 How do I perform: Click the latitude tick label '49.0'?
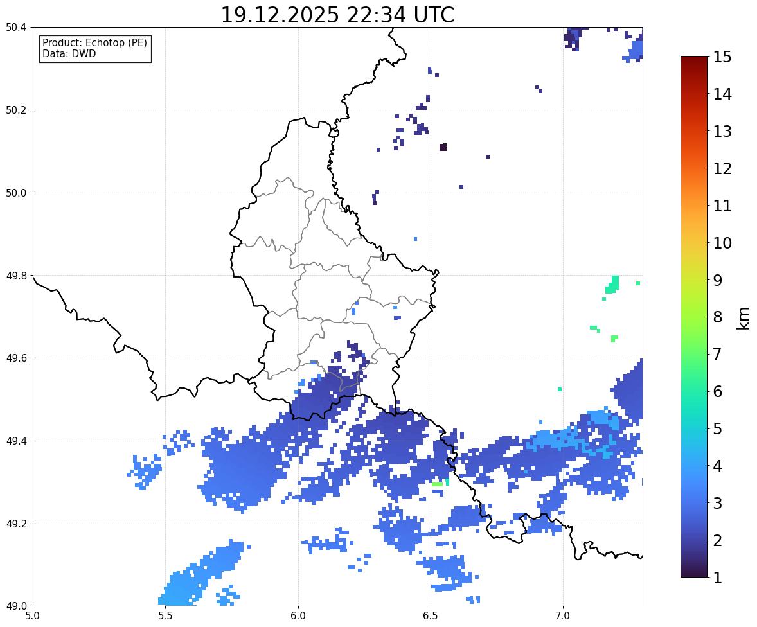[x=16, y=606]
